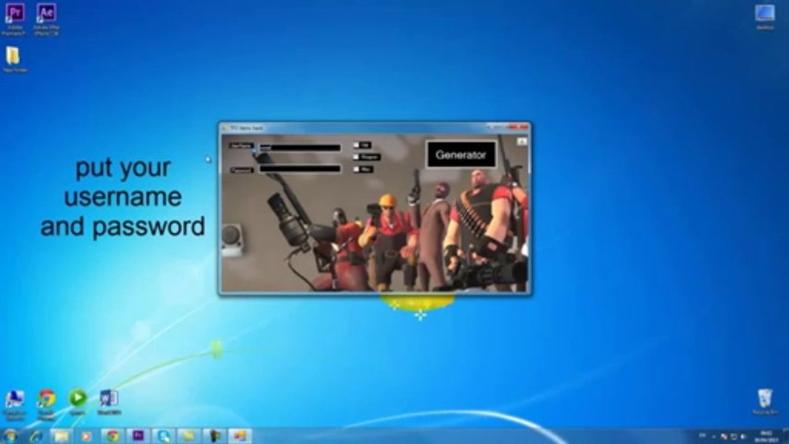The width and height of the screenshot is (789, 444).
Task: Click the small button in the window's top-right corner
Action: tap(522, 141)
